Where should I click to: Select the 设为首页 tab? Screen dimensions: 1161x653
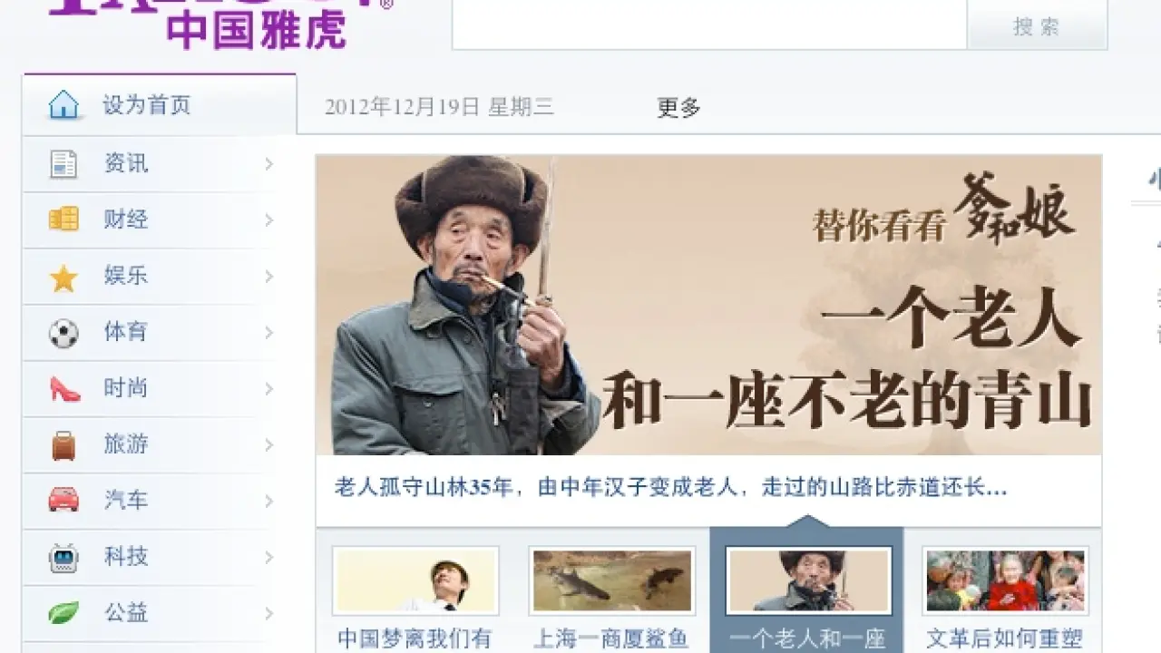point(160,104)
